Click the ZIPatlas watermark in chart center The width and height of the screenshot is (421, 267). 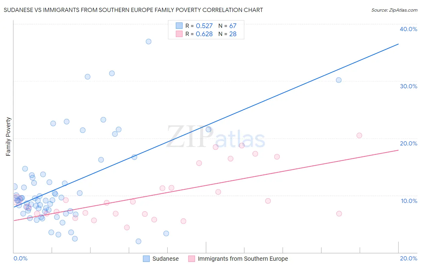[216, 137]
